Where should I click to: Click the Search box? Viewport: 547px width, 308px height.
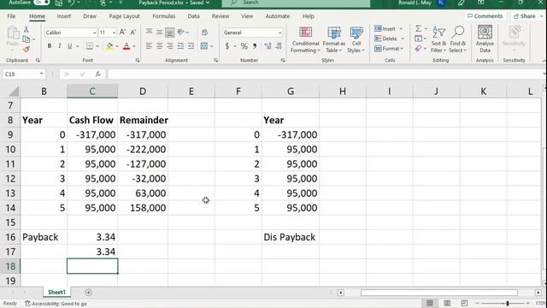pos(296,3)
